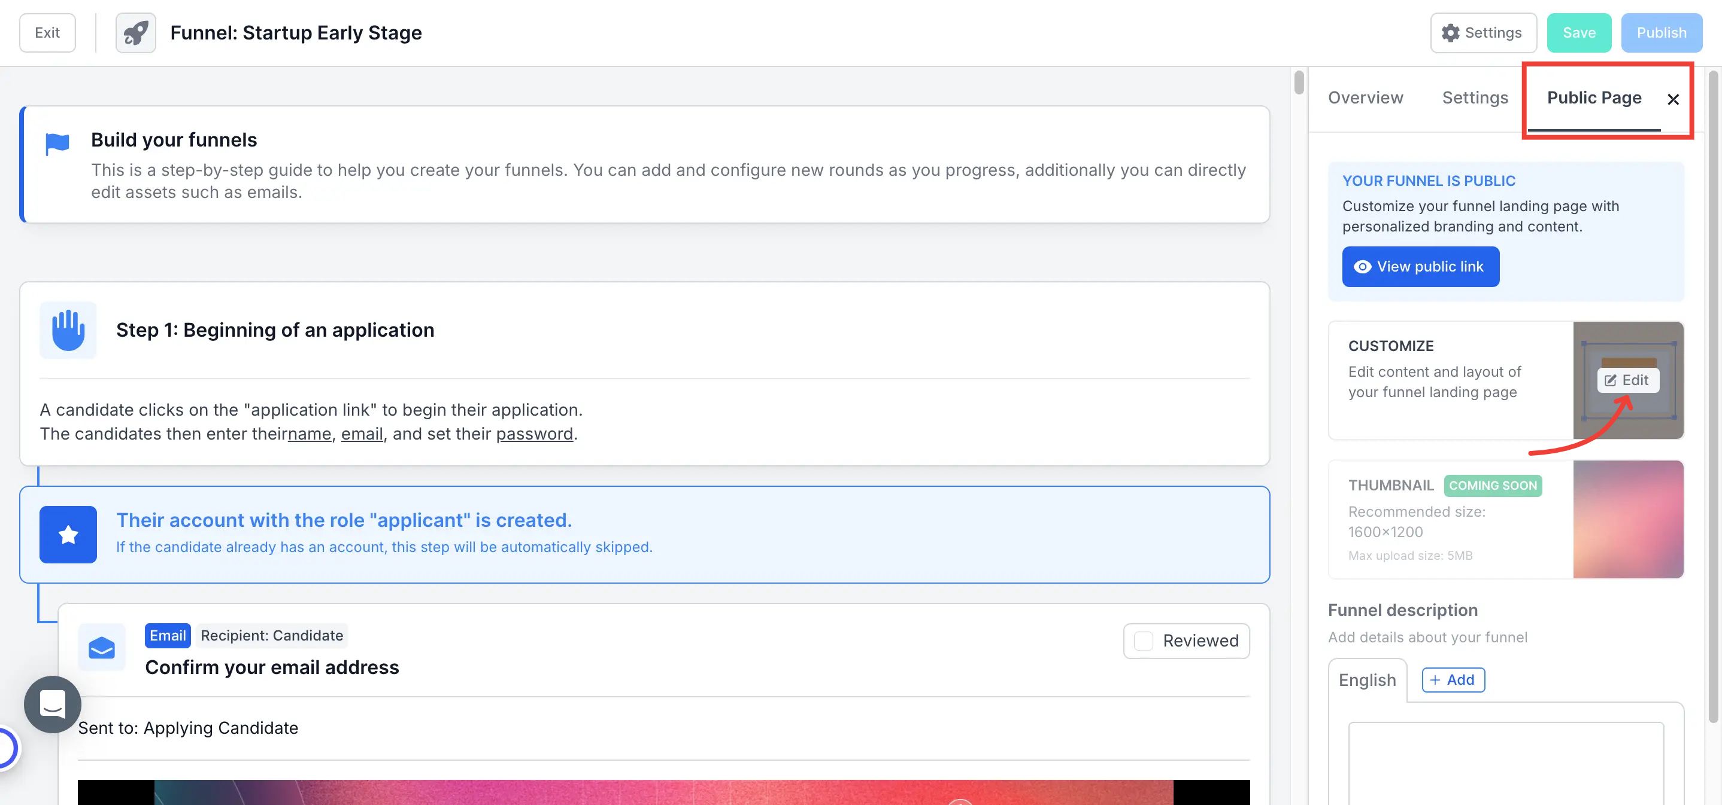Publish the funnel
The height and width of the screenshot is (805, 1722).
(1660, 33)
